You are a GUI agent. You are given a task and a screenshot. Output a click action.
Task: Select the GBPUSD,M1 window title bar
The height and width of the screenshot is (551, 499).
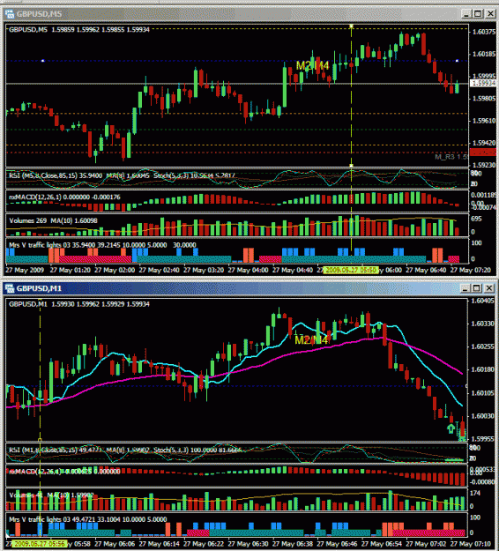click(x=249, y=288)
